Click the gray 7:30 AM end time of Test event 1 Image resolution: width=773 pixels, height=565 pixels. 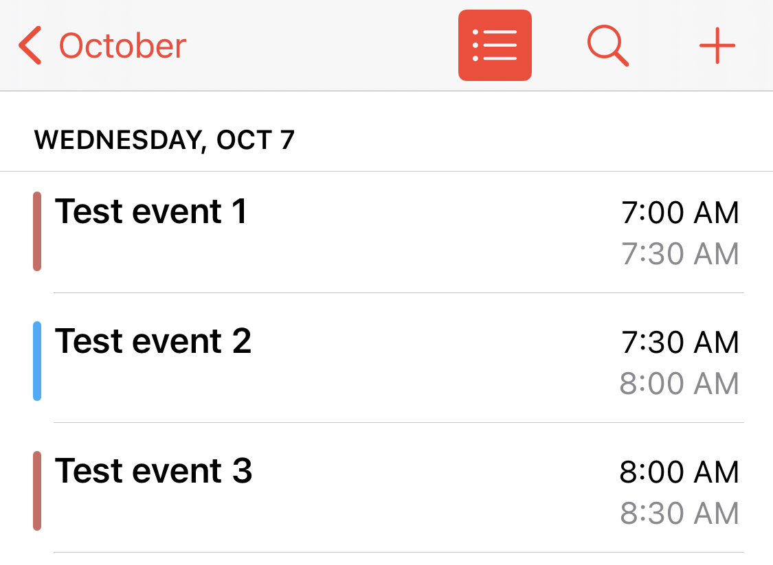click(680, 254)
